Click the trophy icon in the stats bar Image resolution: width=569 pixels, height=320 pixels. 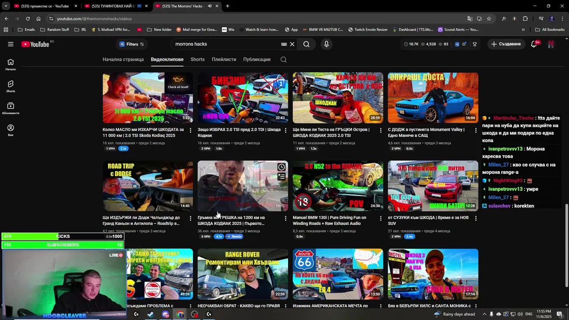(x=475, y=44)
